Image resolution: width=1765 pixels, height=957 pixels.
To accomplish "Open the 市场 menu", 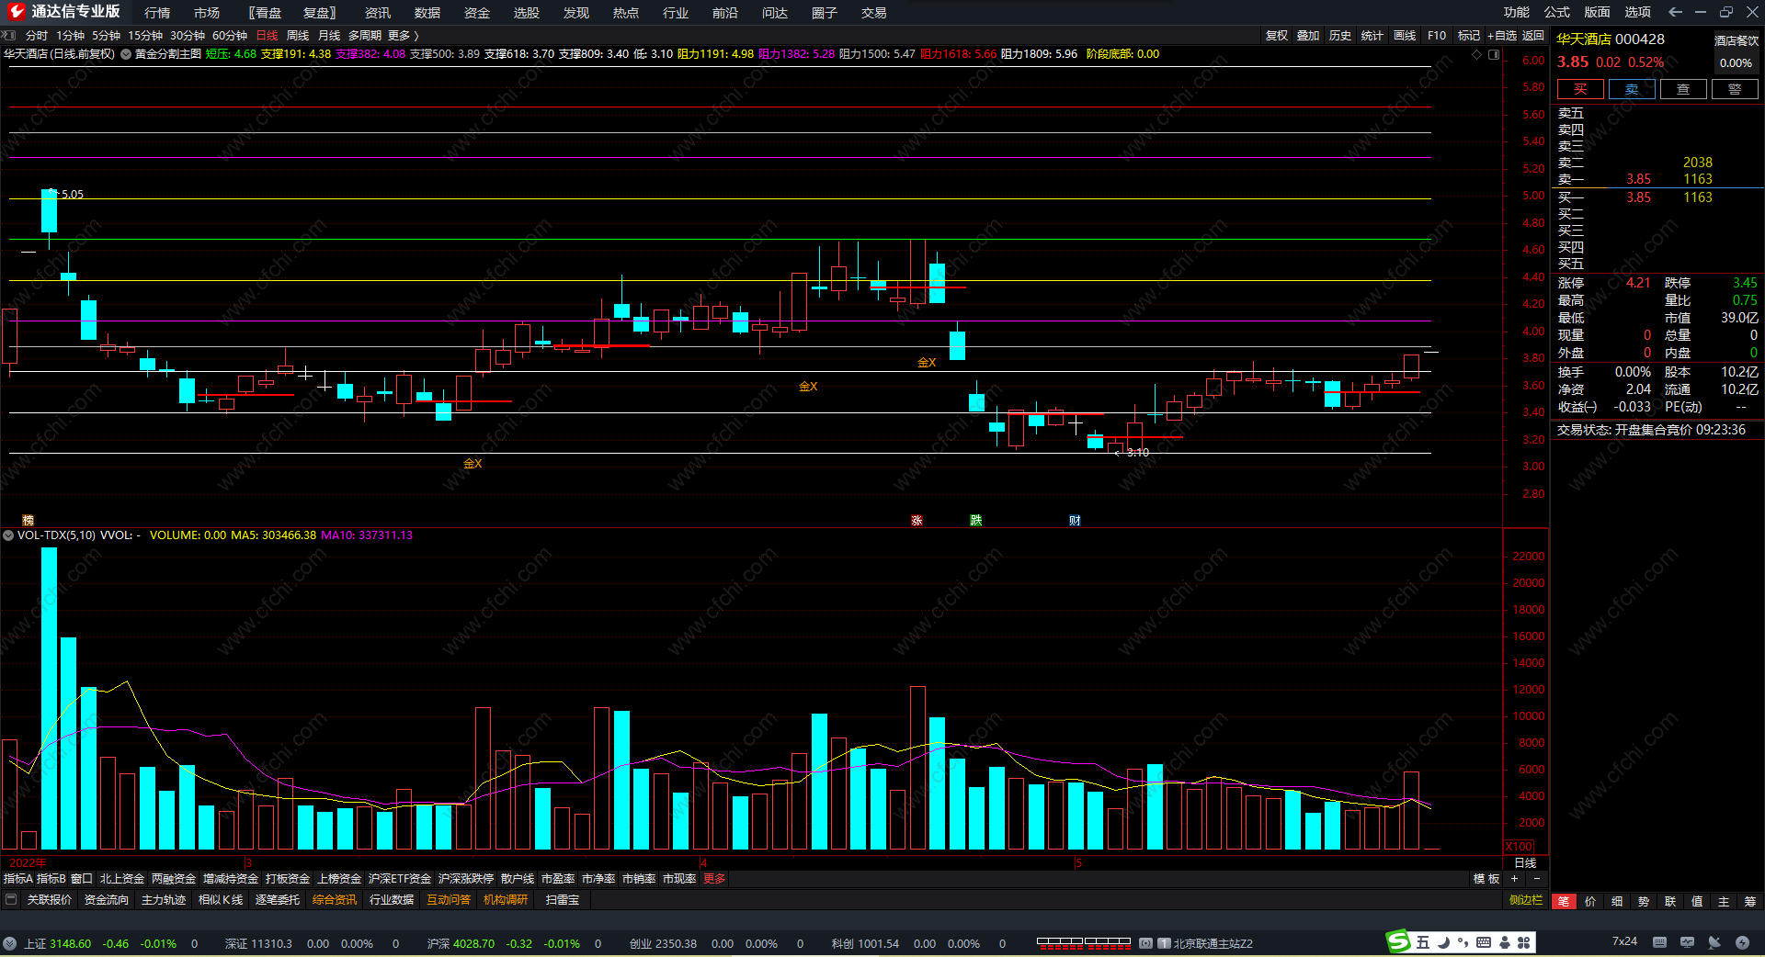I will click(x=207, y=12).
